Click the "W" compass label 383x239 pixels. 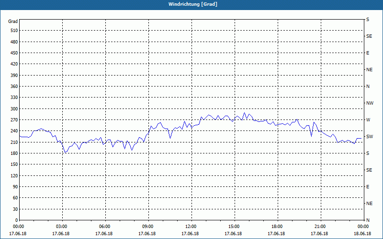[368, 120]
